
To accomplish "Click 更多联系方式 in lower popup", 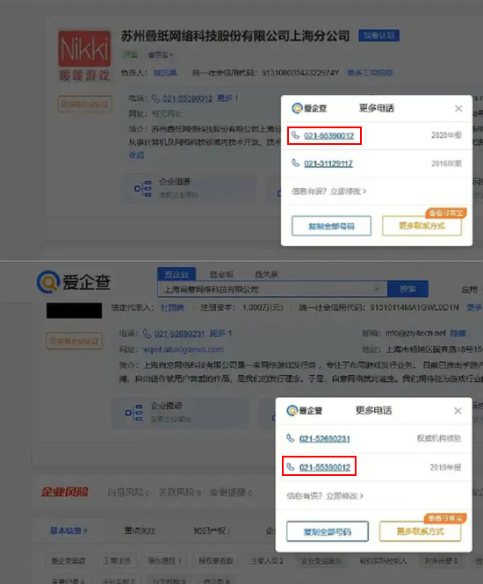I will [x=420, y=531].
